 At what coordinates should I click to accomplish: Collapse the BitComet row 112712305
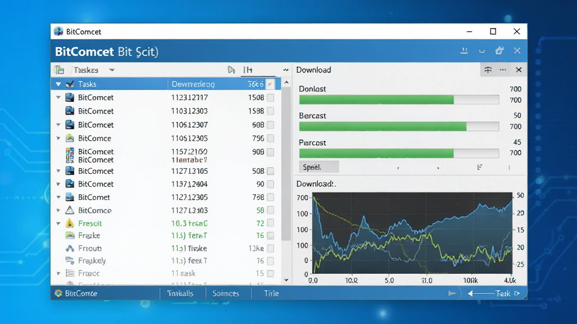(x=58, y=197)
